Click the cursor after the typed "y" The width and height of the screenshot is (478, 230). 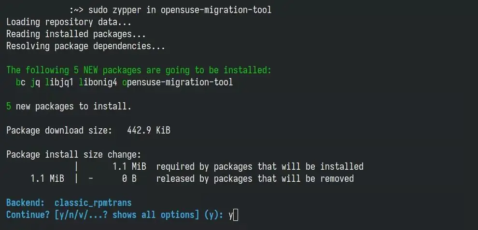click(x=236, y=215)
